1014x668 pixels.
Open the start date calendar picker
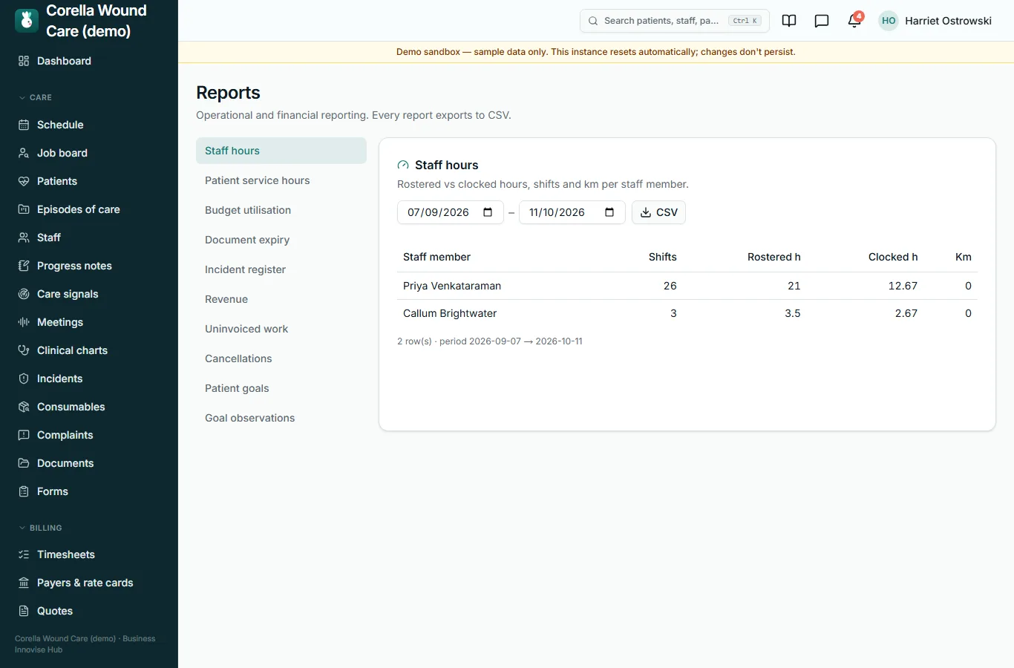click(488, 212)
